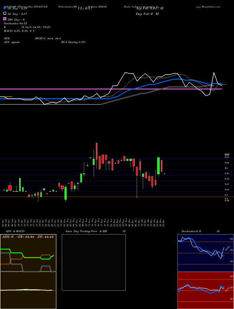Click the 'CL: 0.57' closing price label
234x309 pixels.
tap(85, 8)
